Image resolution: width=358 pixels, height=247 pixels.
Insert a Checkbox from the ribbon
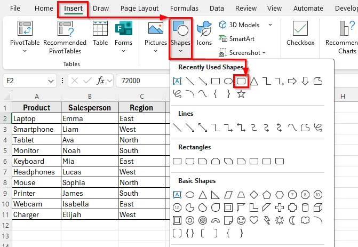click(x=300, y=33)
